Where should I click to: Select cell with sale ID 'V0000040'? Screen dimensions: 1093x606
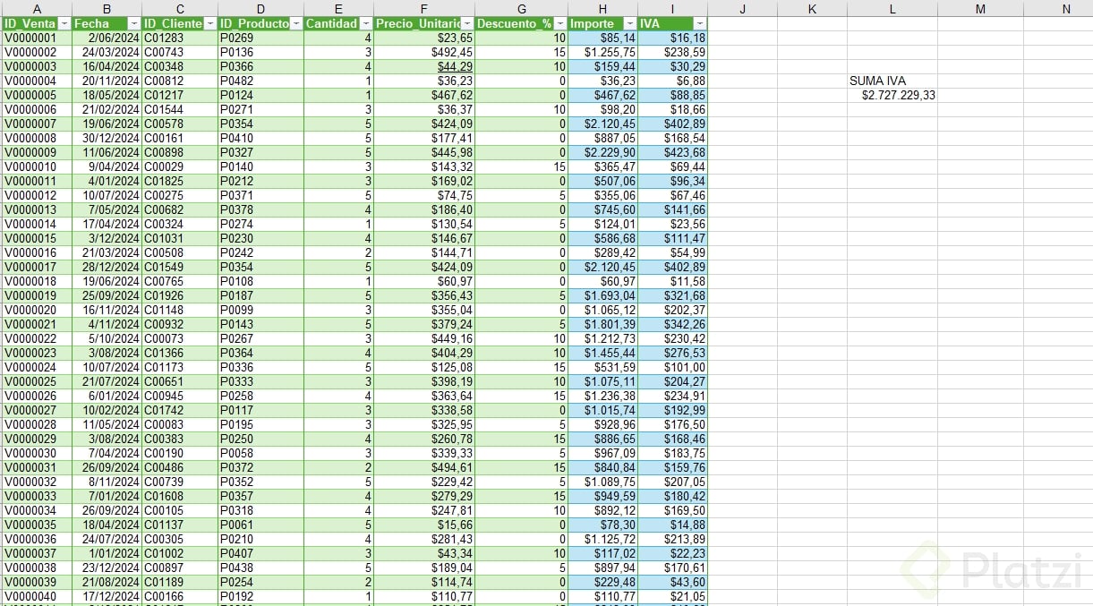[x=36, y=596]
